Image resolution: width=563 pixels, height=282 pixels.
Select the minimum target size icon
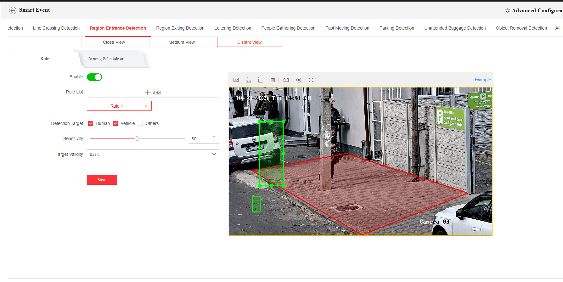[248, 80]
